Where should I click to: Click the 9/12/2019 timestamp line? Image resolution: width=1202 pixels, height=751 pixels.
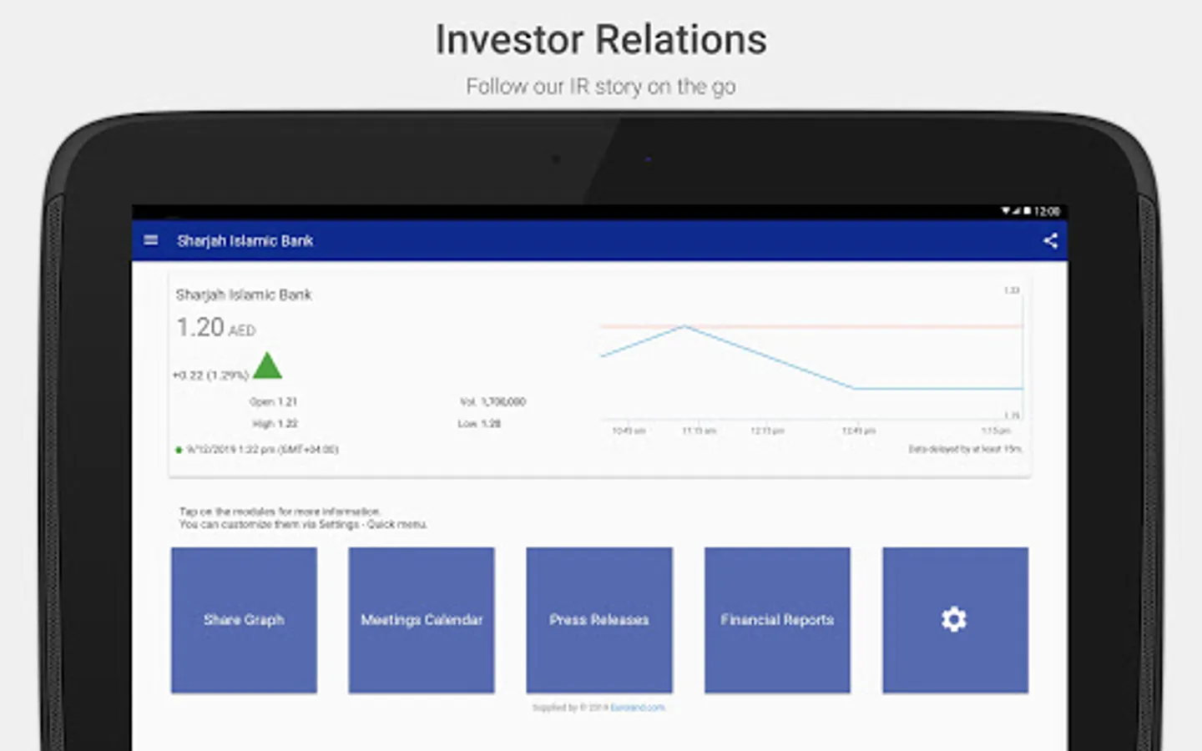(257, 450)
